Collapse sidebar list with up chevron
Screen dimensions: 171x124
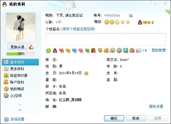click(20, 105)
